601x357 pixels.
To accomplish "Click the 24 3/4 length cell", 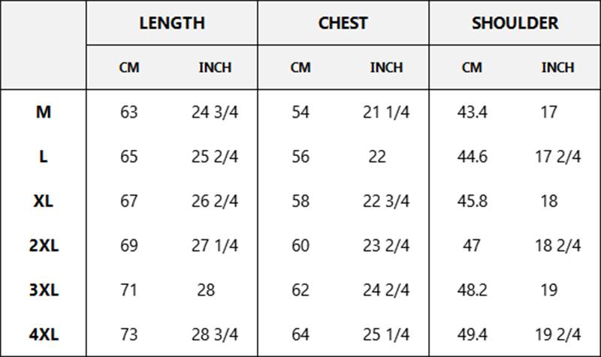I will coord(215,112).
